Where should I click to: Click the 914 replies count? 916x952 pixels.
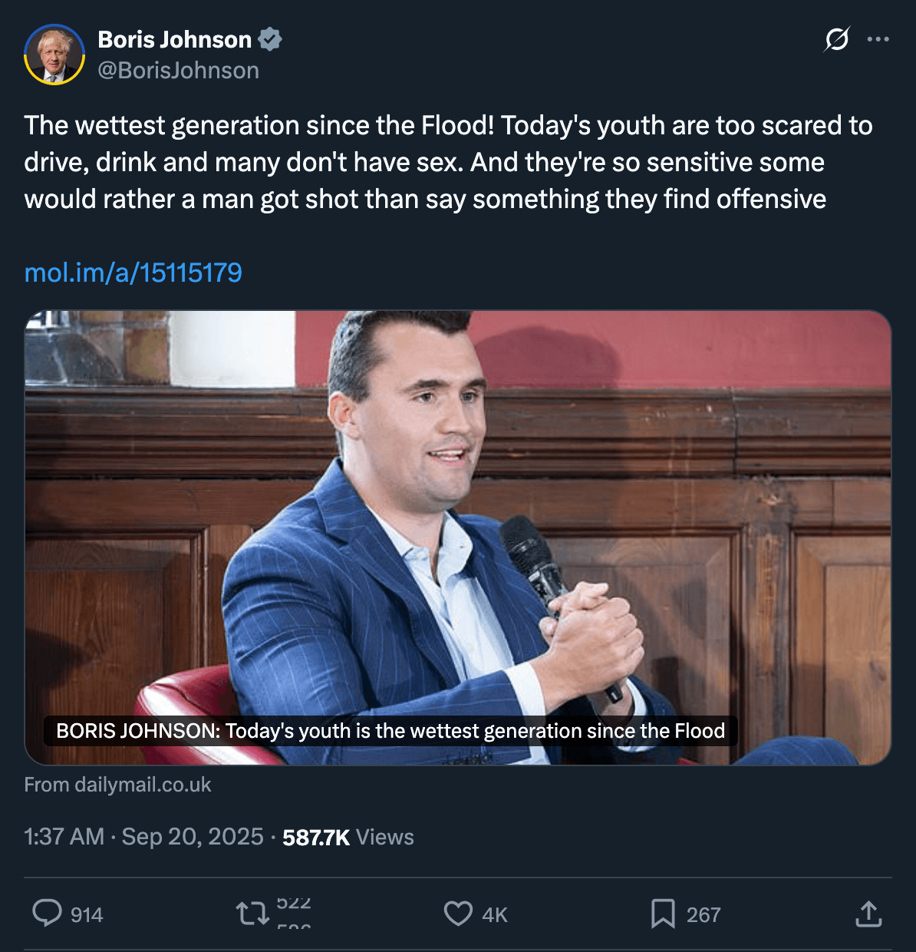pos(87,915)
